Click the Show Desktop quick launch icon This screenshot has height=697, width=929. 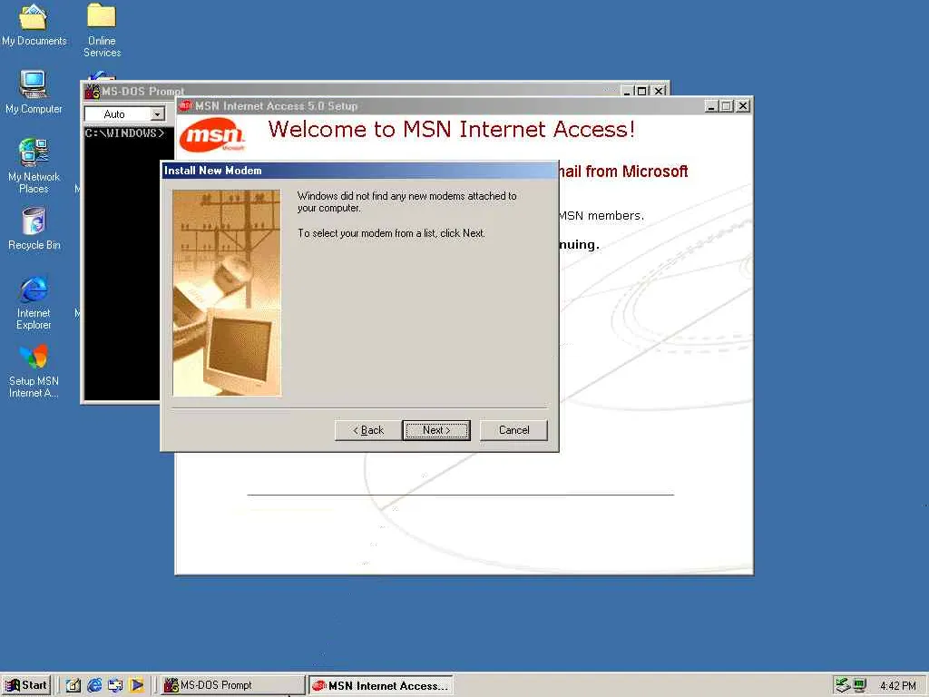[73, 686]
